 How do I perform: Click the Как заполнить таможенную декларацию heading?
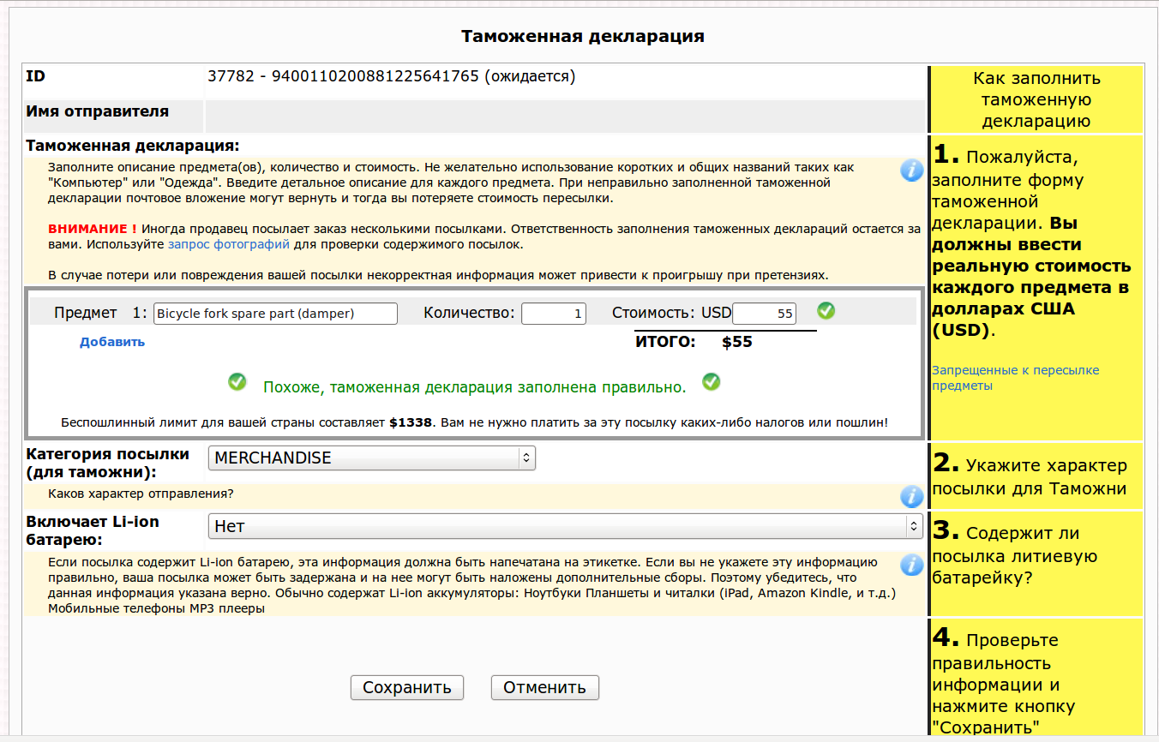pos(1036,99)
